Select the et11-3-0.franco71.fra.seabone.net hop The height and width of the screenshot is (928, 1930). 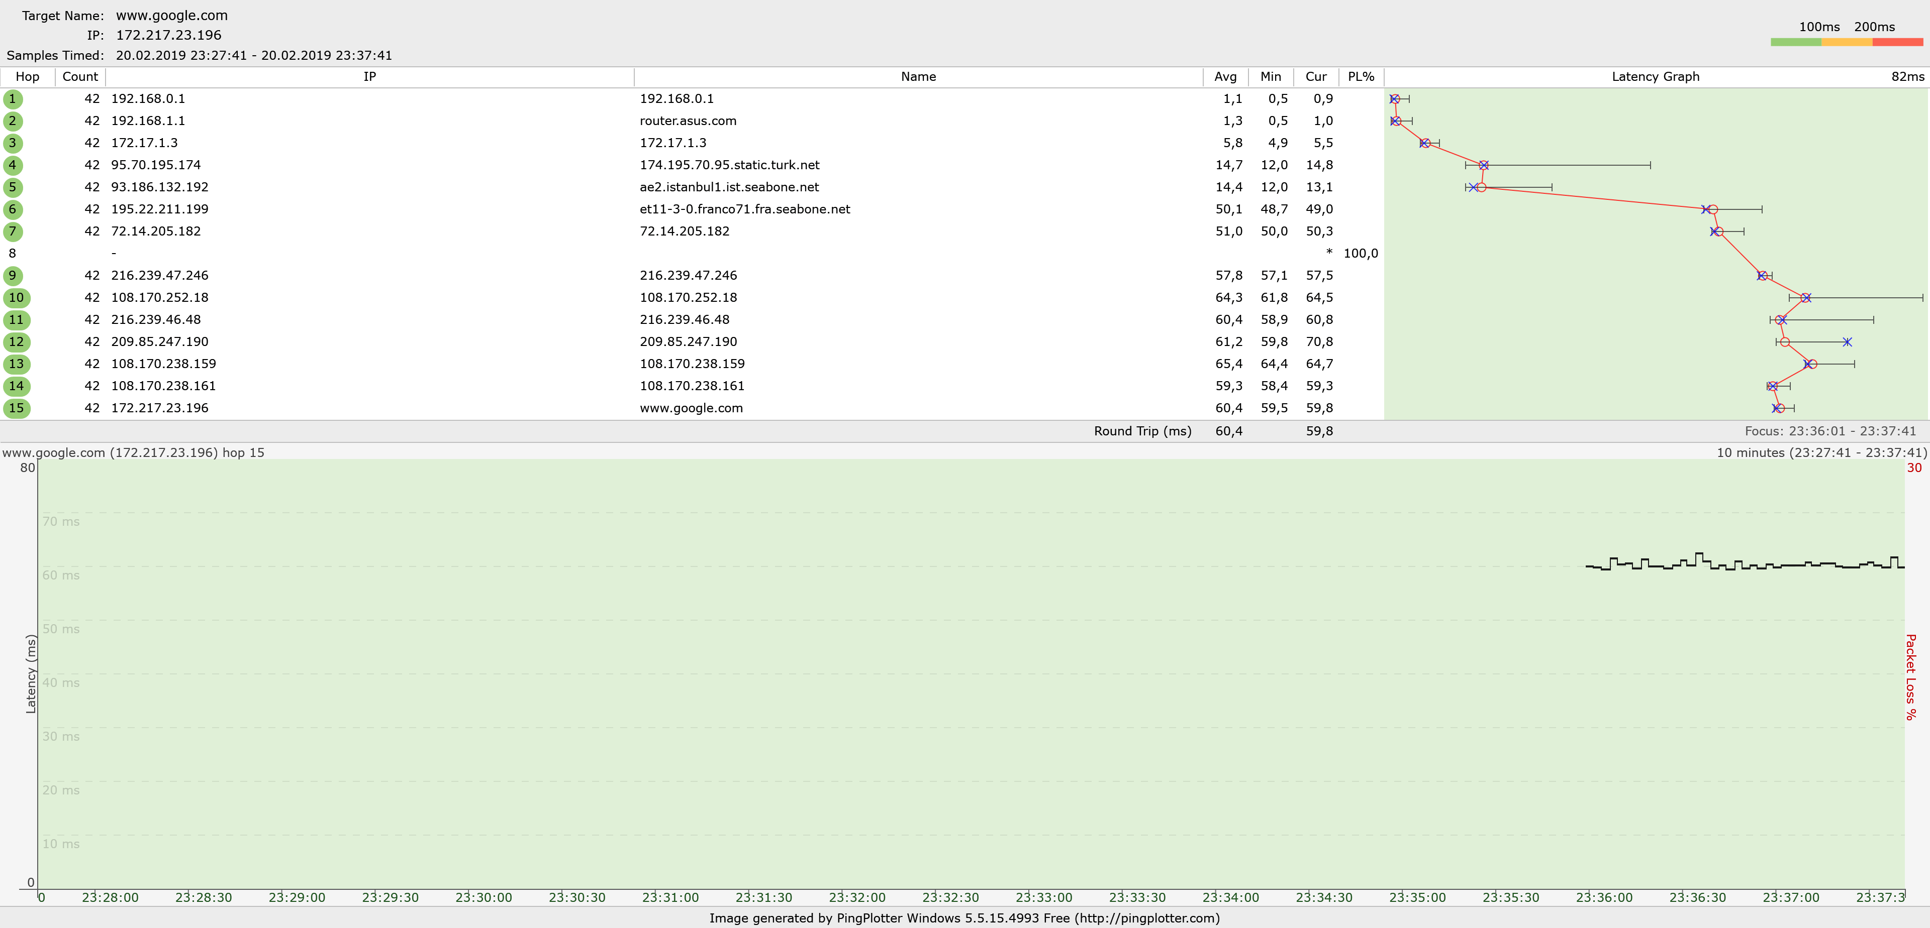pos(745,209)
